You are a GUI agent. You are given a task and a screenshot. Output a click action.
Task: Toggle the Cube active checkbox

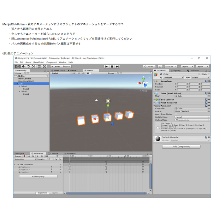pyautogui.click(x=161, y=74)
